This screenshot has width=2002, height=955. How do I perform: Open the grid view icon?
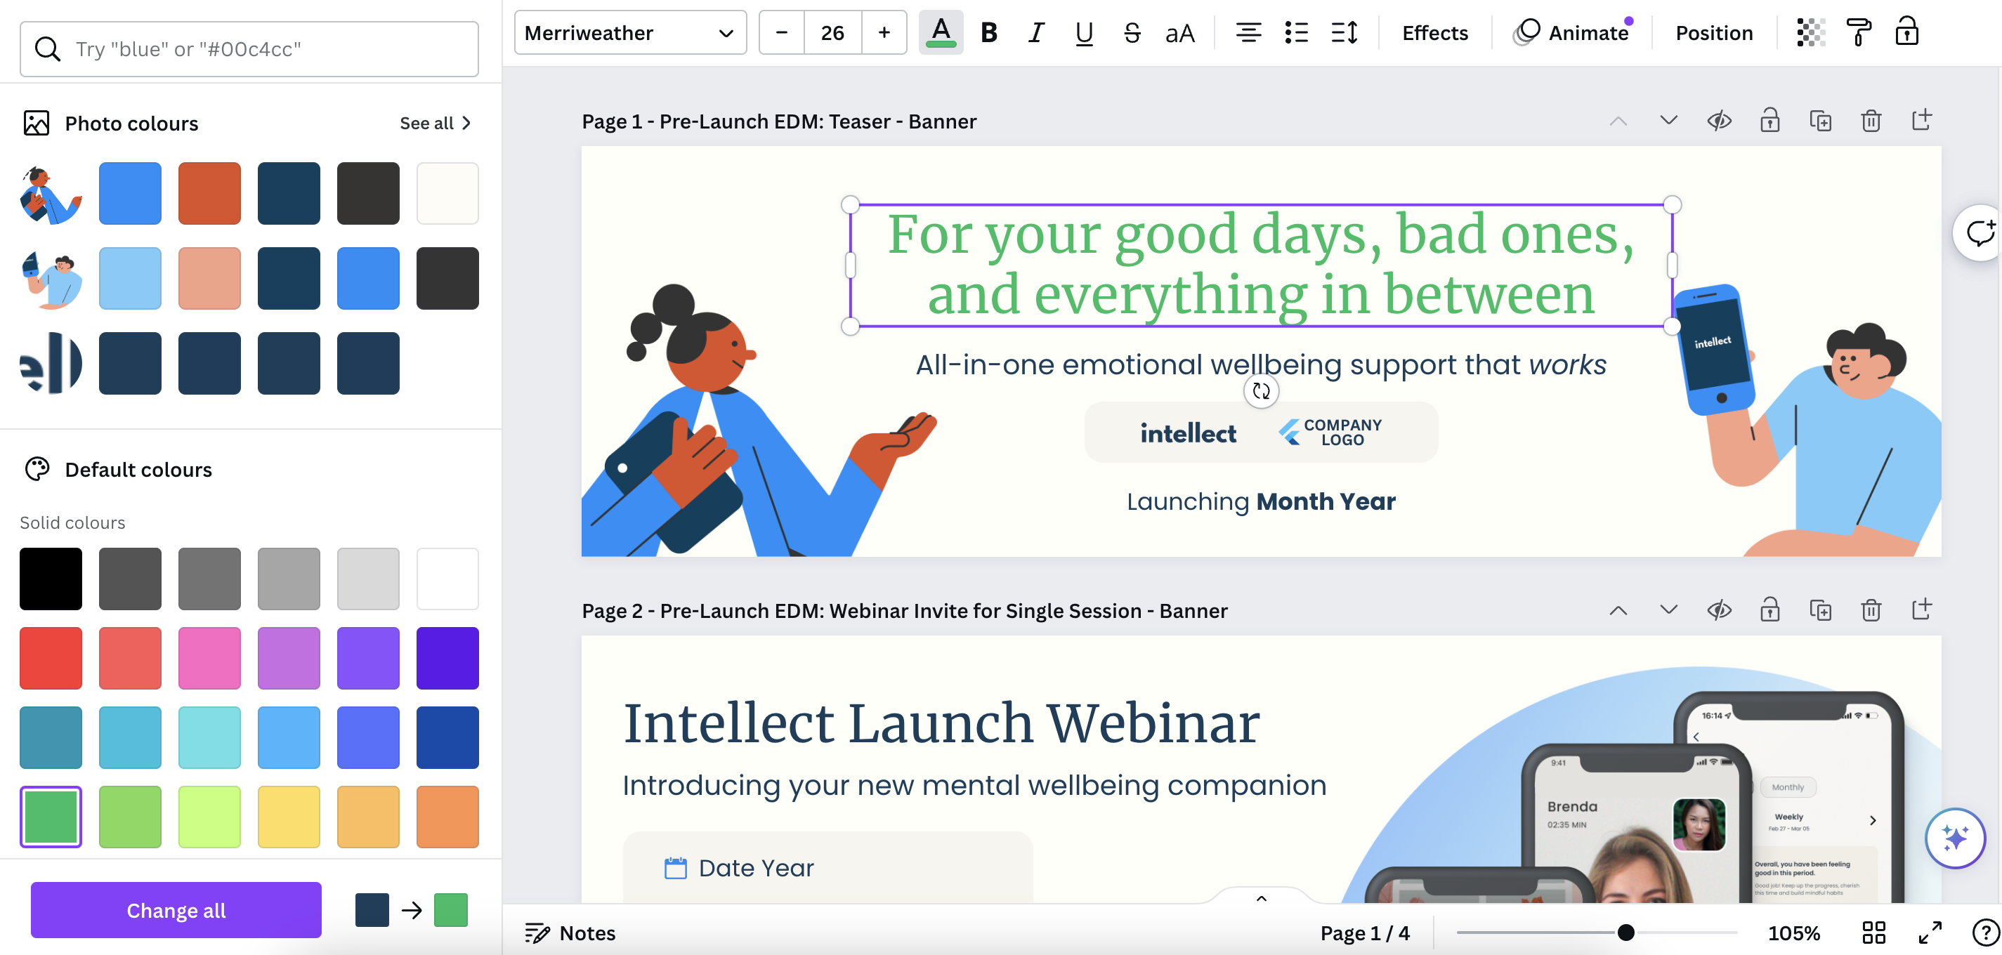coord(1873,933)
